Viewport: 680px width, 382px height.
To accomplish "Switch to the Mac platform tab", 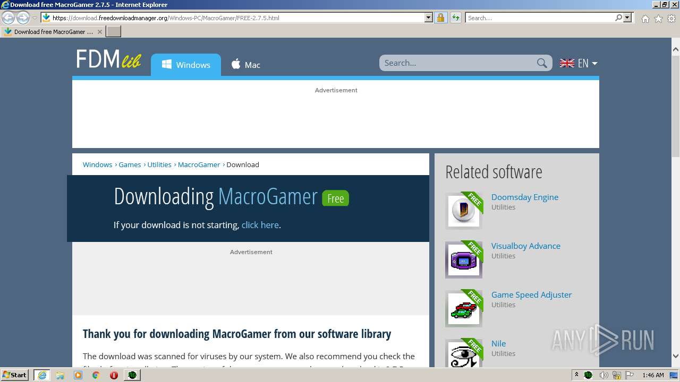I will click(x=245, y=65).
